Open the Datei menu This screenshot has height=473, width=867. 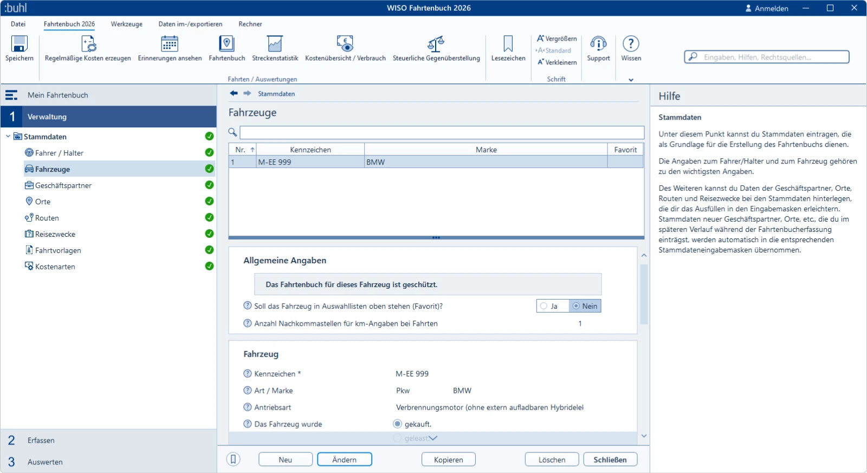pos(18,24)
